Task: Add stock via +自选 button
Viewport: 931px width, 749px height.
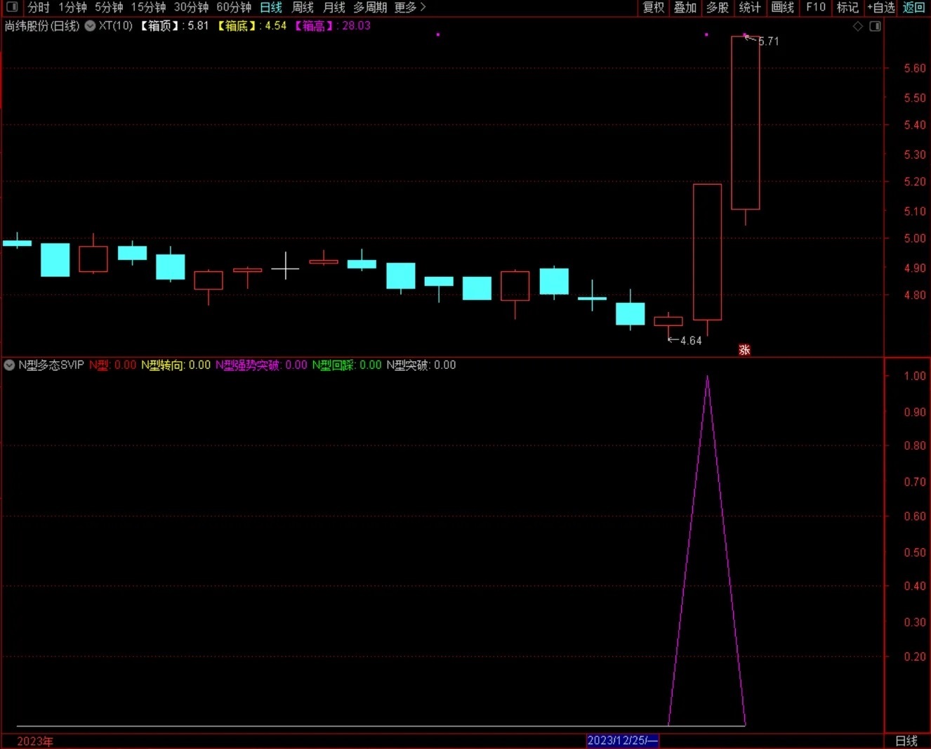Action: (x=881, y=7)
